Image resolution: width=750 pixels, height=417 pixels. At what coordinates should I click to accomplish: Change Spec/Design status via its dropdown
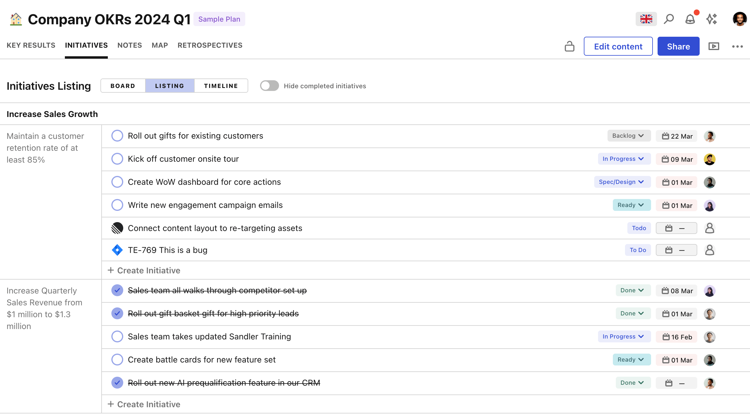pos(622,182)
